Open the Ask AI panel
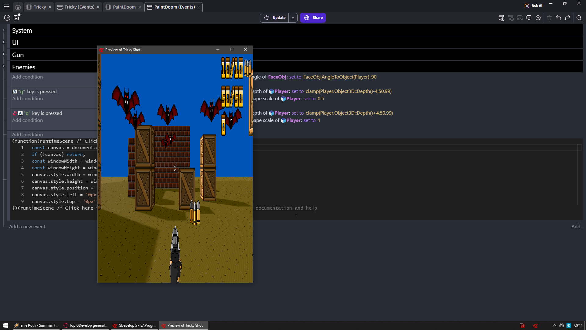 tap(534, 5)
